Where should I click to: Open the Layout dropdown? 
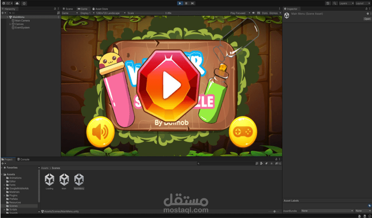[x=363, y=3]
